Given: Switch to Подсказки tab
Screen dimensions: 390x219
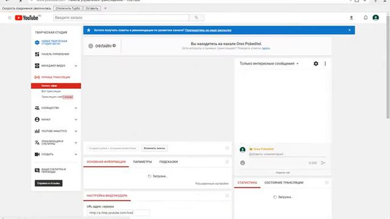Looking at the screenshot, I should [168, 162].
